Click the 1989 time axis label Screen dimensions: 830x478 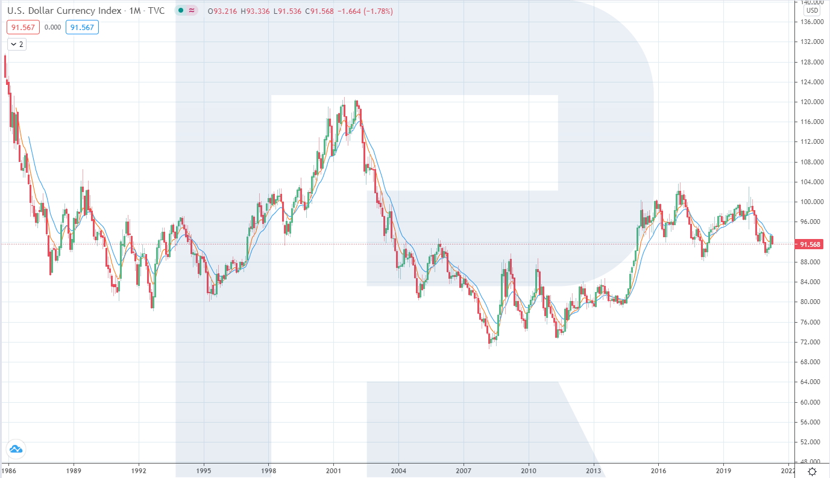coord(74,471)
